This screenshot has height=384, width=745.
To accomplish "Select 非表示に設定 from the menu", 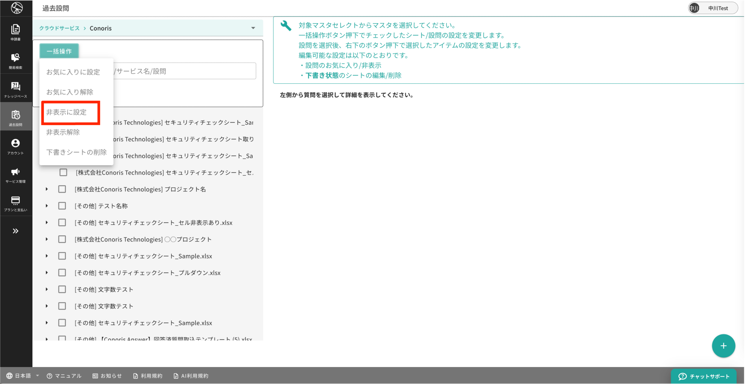I will pos(70,112).
